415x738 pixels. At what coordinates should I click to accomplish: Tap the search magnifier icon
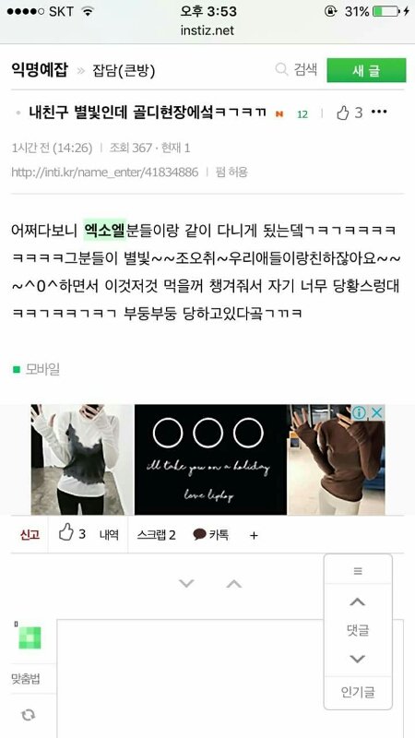[x=281, y=70]
